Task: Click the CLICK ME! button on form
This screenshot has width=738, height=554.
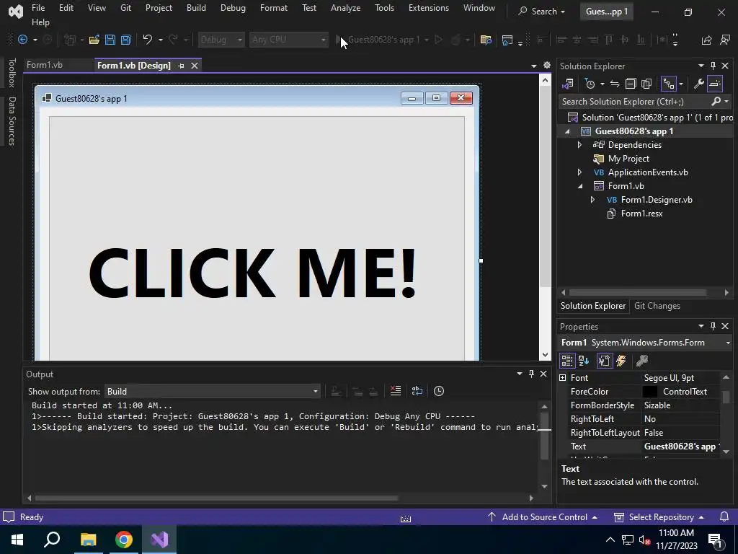Action: click(x=257, y=238)
